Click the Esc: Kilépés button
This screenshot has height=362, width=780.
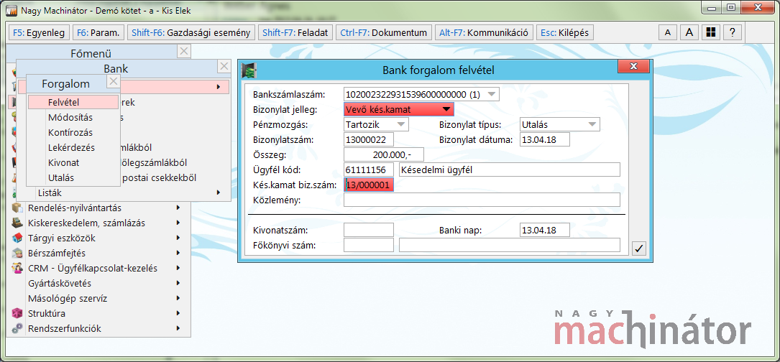pos(564,33)
